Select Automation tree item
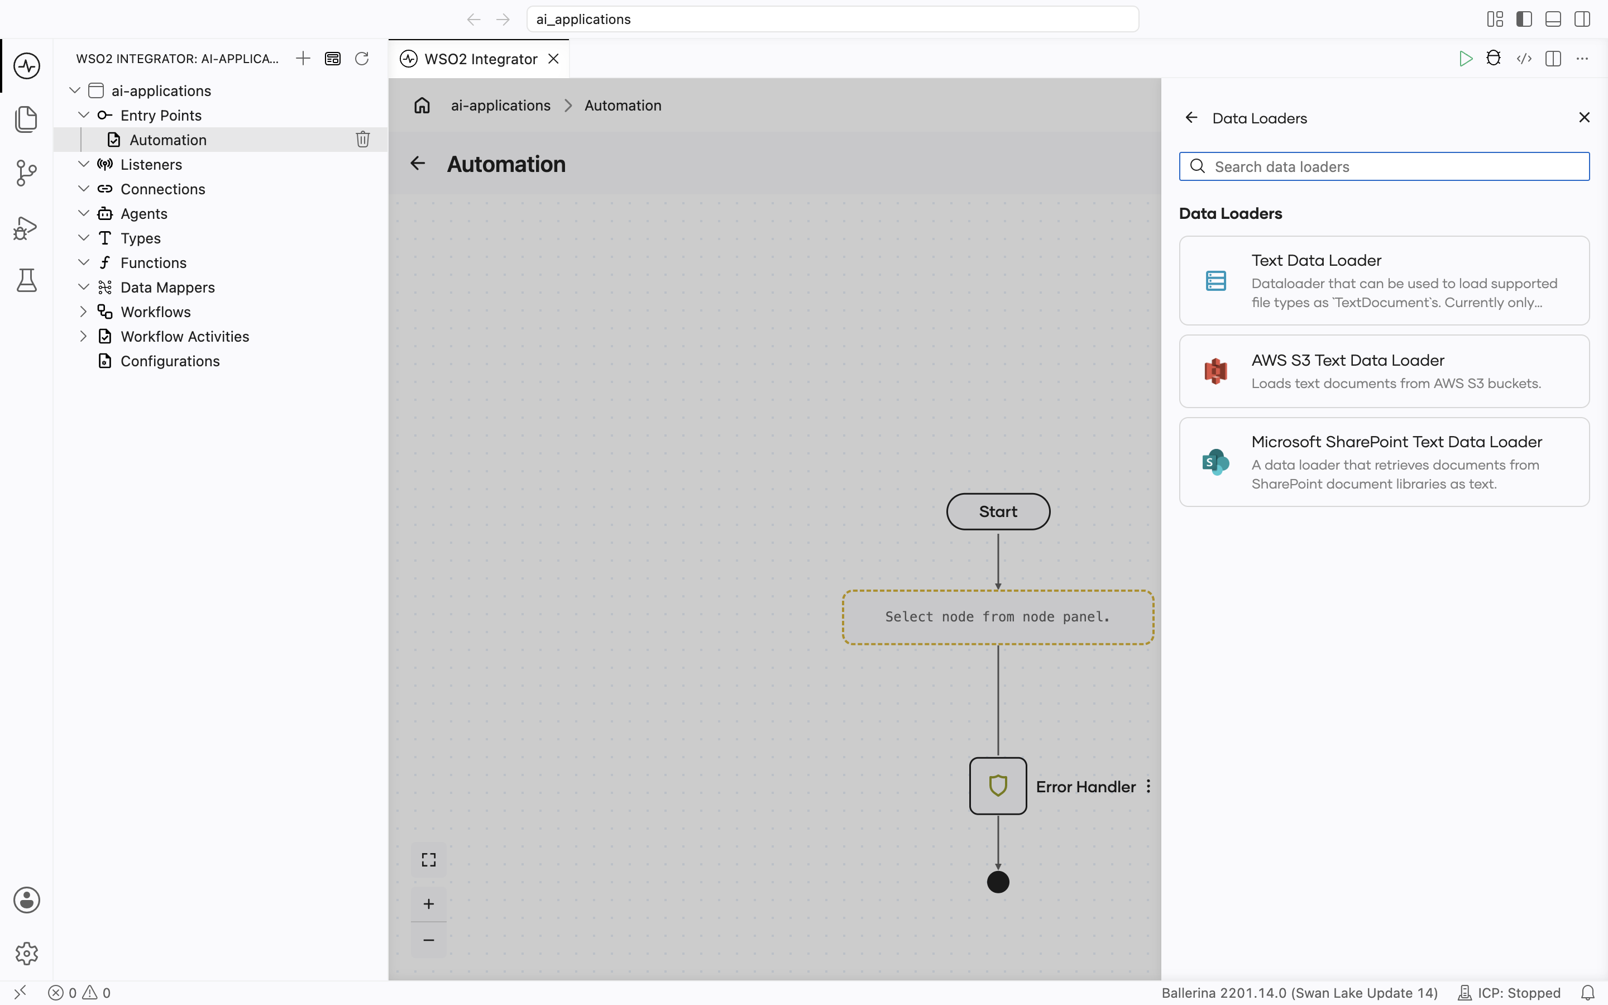The image size is (1608, 1005). pyautogui.click(x=221, y=140)
